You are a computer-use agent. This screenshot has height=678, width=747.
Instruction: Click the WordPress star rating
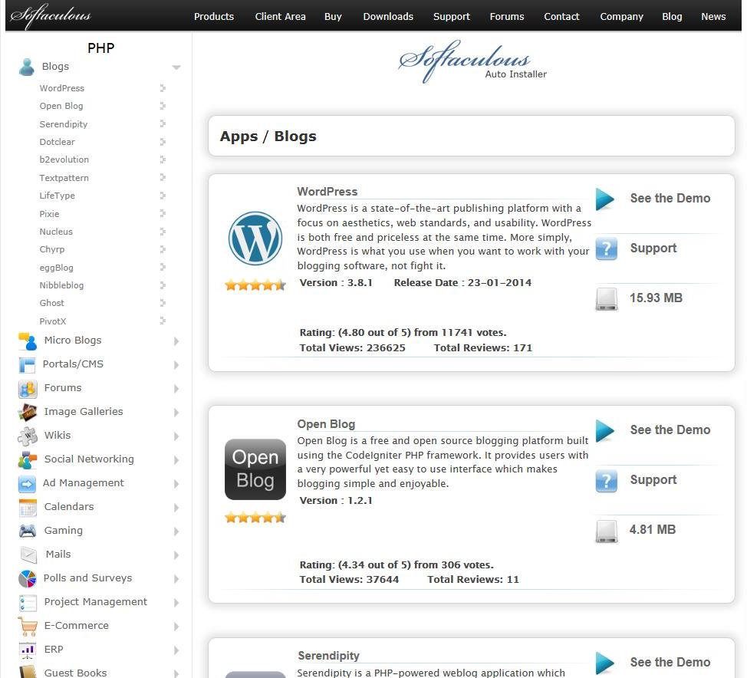click(255, 285)
